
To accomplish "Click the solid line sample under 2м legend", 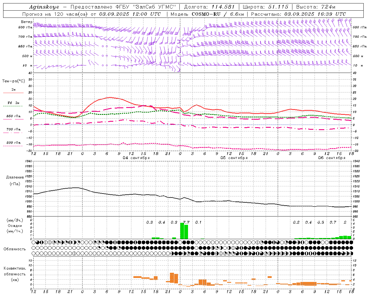I will click(13, 93).
